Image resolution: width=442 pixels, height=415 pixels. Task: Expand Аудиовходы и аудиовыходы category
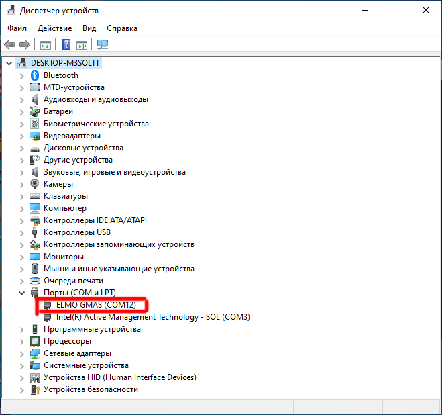22,99
